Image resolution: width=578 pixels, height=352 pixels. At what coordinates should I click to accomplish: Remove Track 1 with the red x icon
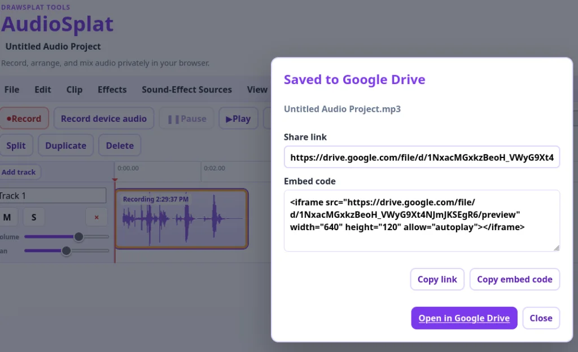[97, 217]
